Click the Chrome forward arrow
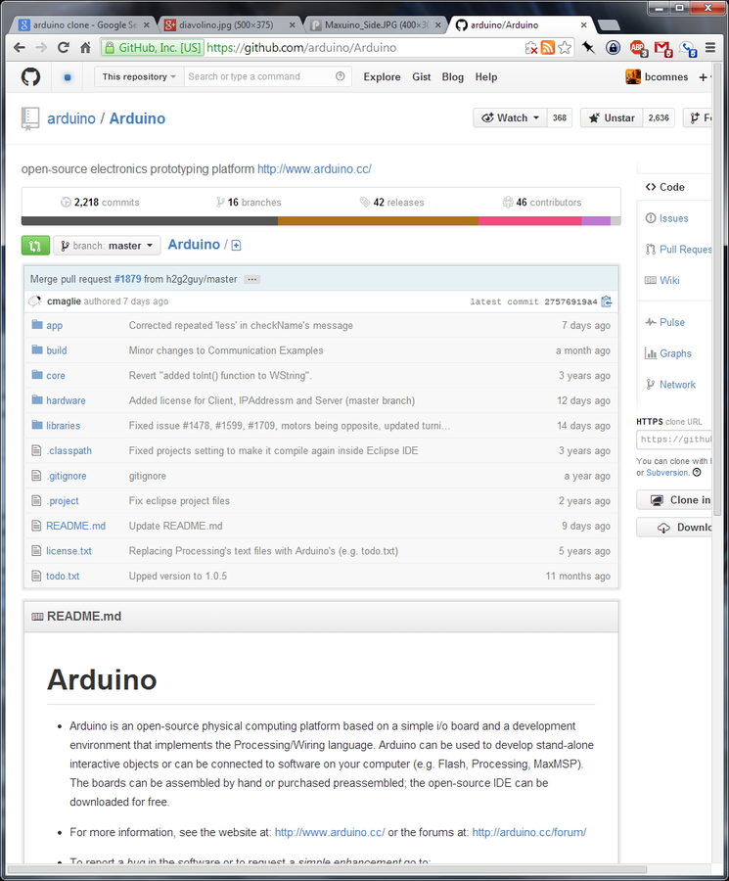Viewport: 729px width, 881px height. 41,48
